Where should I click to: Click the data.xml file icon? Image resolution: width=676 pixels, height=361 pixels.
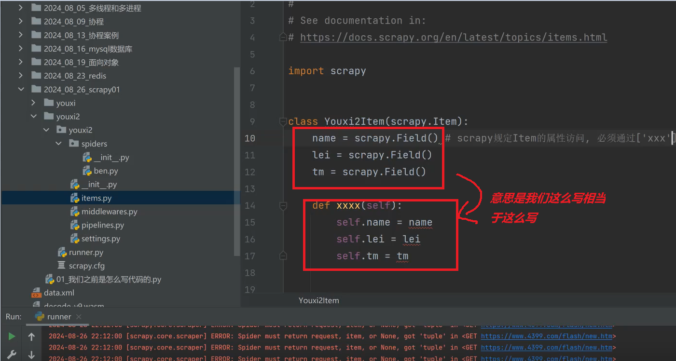(37, 293)
